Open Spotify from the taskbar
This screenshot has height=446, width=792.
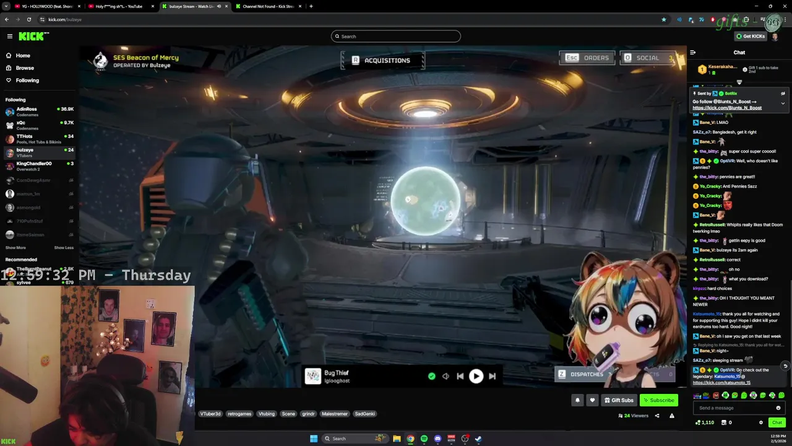(424, 439)
